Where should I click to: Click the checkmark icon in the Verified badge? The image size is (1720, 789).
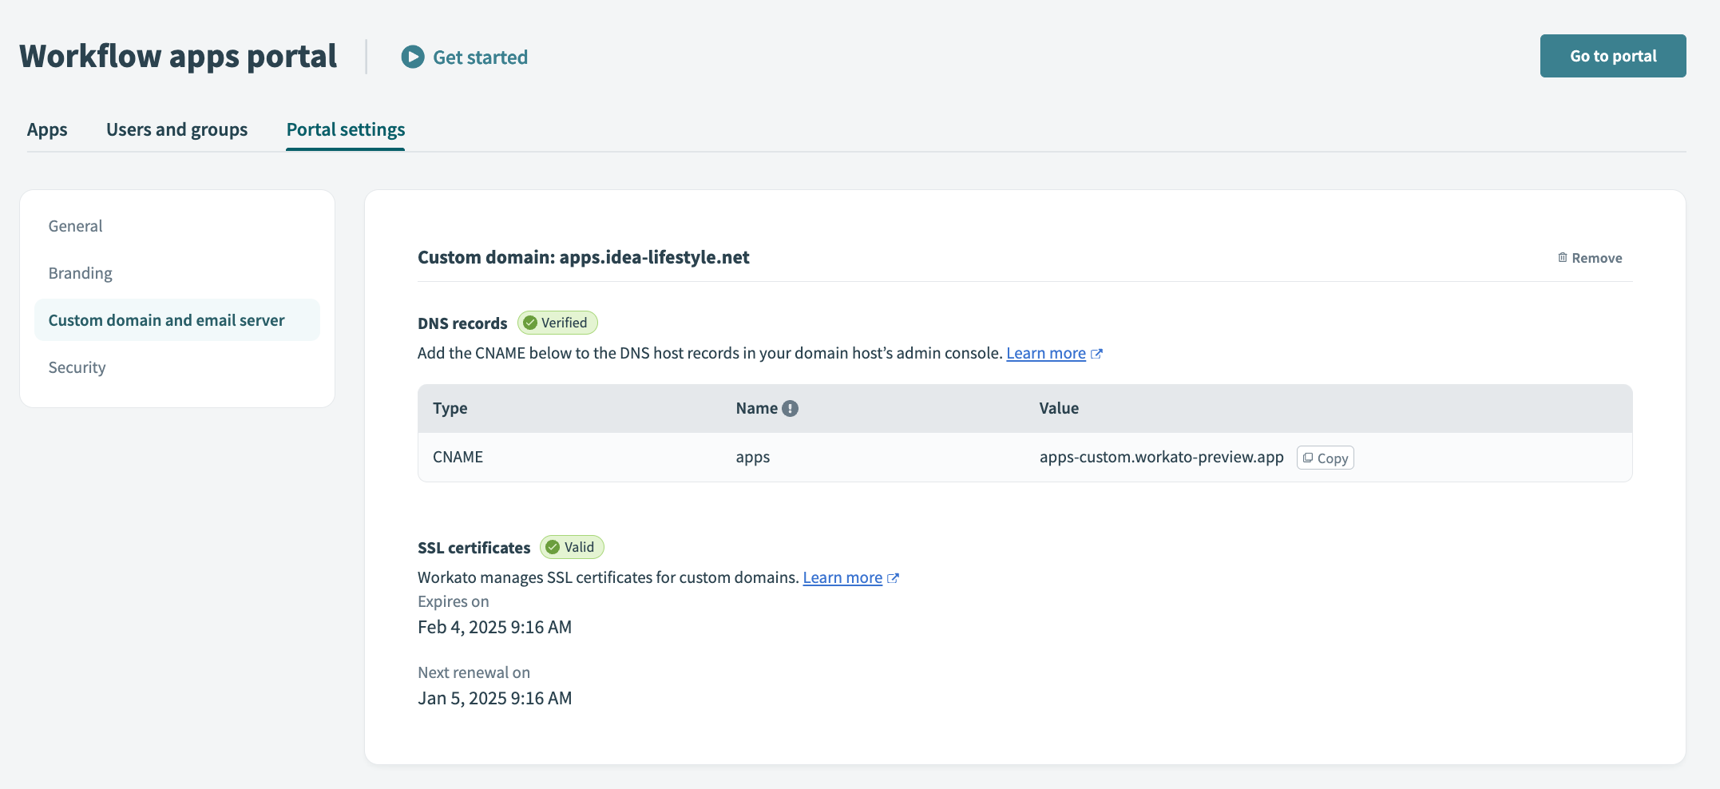pos(532,323)
